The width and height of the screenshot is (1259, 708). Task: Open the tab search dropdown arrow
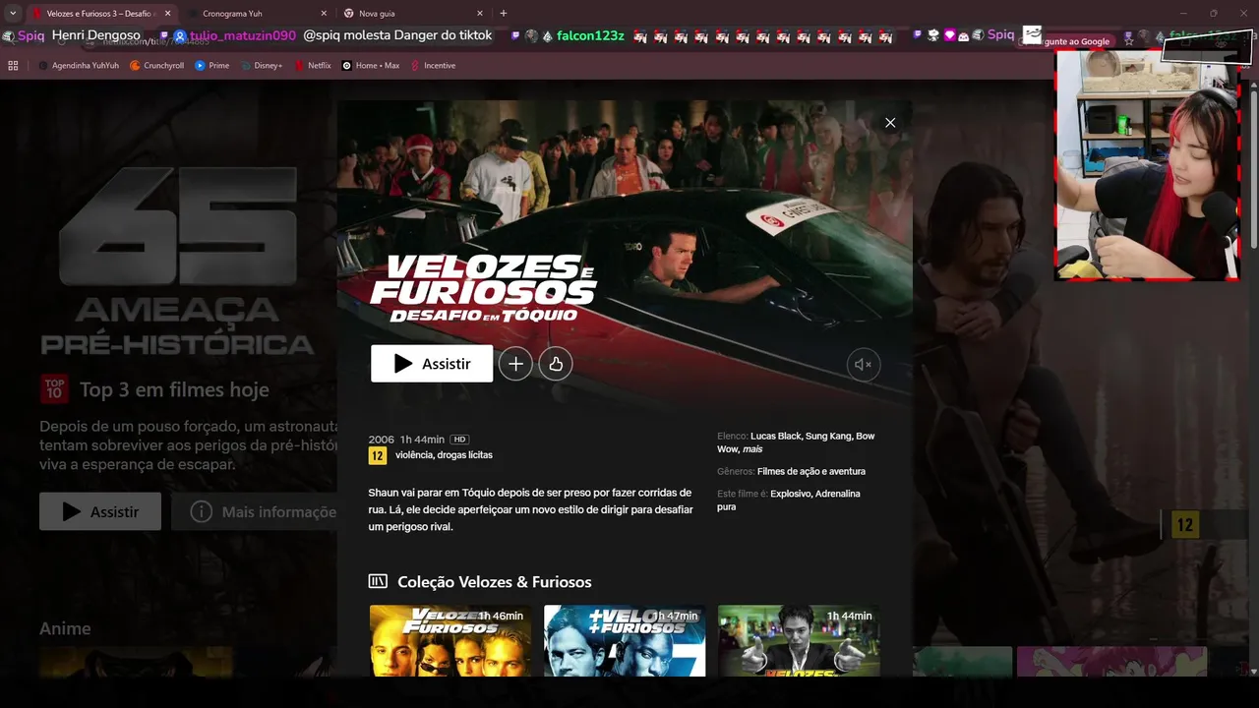click(x=13, y=14)
